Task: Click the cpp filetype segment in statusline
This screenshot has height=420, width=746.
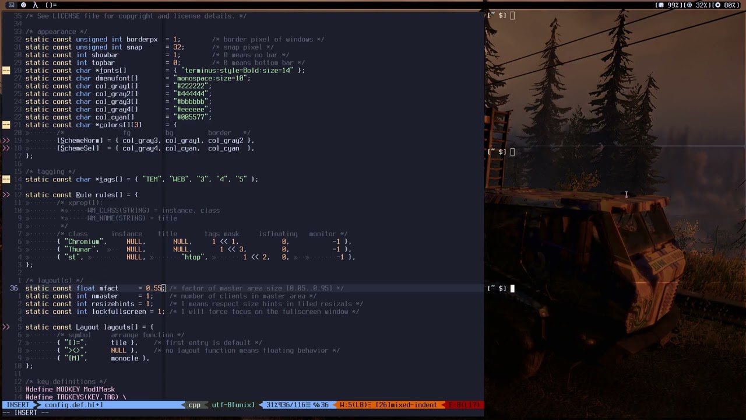Action: pos(194,405)
